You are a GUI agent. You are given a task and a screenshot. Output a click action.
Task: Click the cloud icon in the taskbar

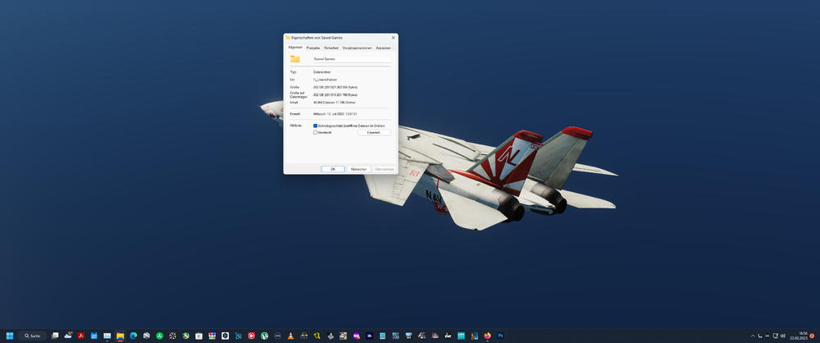pyautogui.click(x=68, y=336)
